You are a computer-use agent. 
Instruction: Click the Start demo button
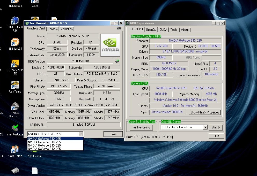(x=216, y=127)
